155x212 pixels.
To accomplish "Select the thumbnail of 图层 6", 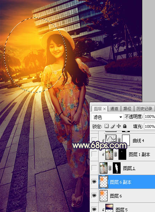I will coord(104,196).
